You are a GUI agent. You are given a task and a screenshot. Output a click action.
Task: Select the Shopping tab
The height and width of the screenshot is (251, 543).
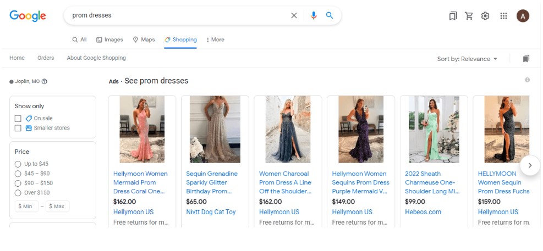click(x=180, y=40)
